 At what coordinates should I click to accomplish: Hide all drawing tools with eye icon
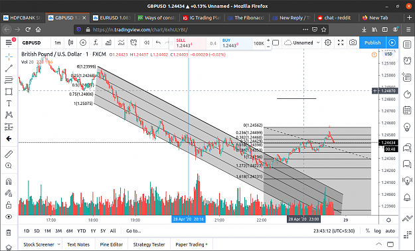[x=9, y=217]
